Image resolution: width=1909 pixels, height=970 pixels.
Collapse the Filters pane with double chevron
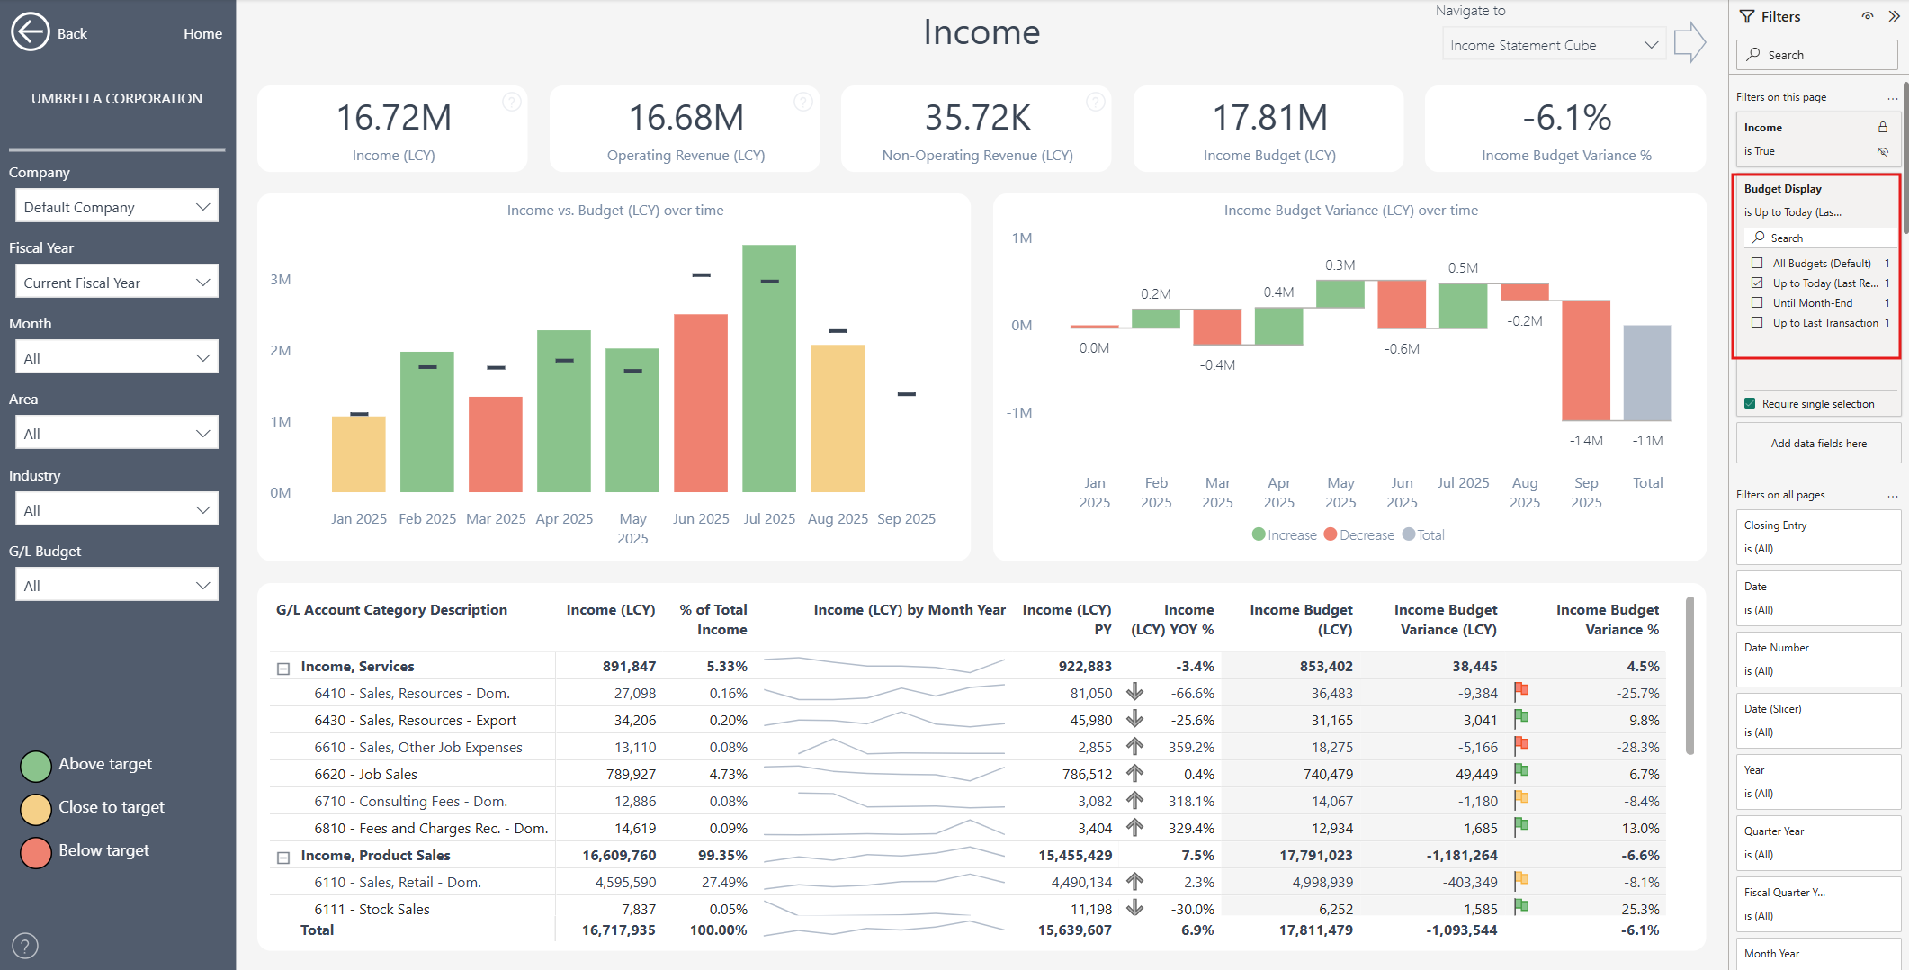(1894, 16)
